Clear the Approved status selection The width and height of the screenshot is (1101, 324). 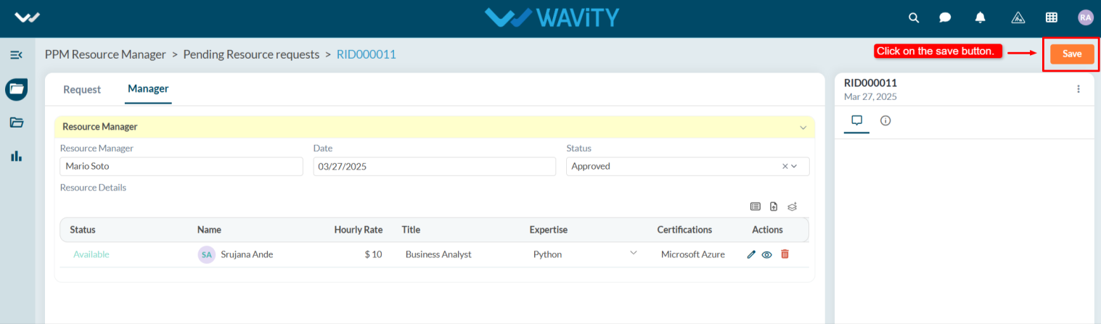click(x=785, y=166)
